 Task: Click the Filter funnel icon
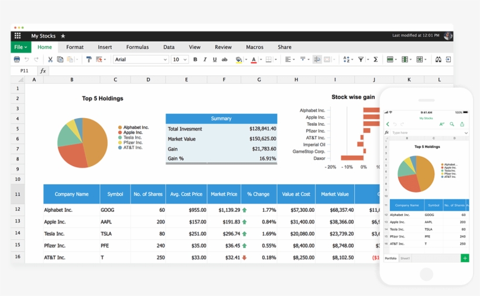tap(361, 59)
